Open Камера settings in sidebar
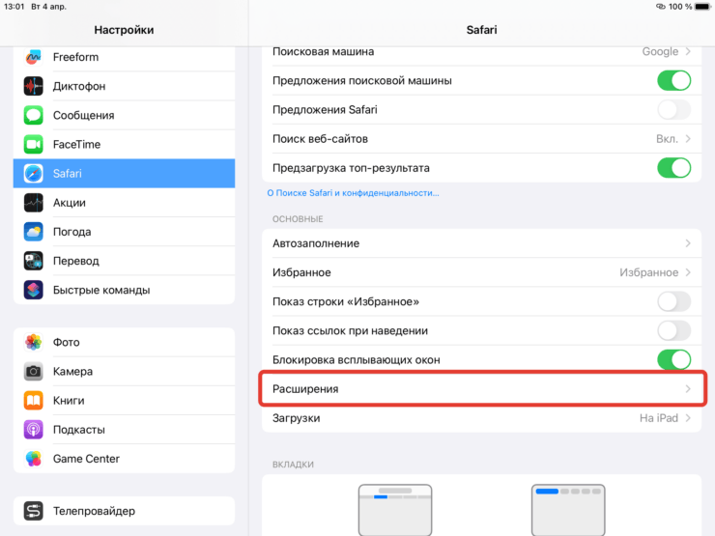Screen dimensions: 715x536 (x=124, y=372)
